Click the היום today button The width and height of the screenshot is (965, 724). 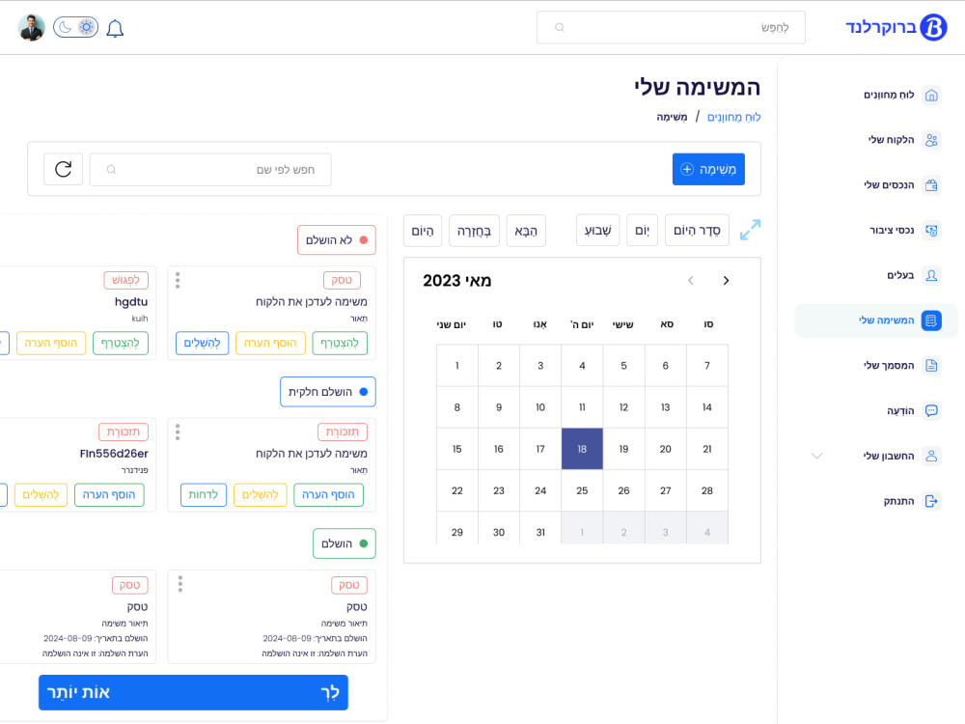point(423,231)
